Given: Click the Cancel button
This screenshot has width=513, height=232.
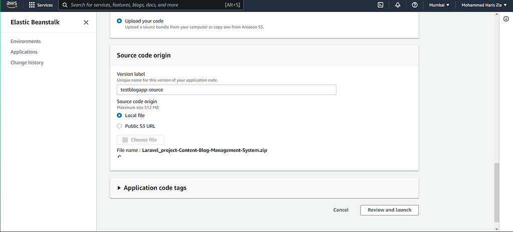Looking at the screenshot, I should coord(341,210).
